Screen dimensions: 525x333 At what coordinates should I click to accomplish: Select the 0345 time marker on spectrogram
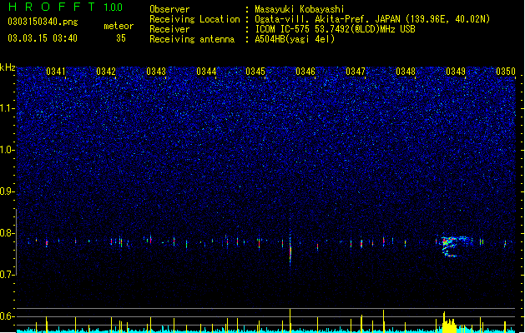[x=255, y=72]
